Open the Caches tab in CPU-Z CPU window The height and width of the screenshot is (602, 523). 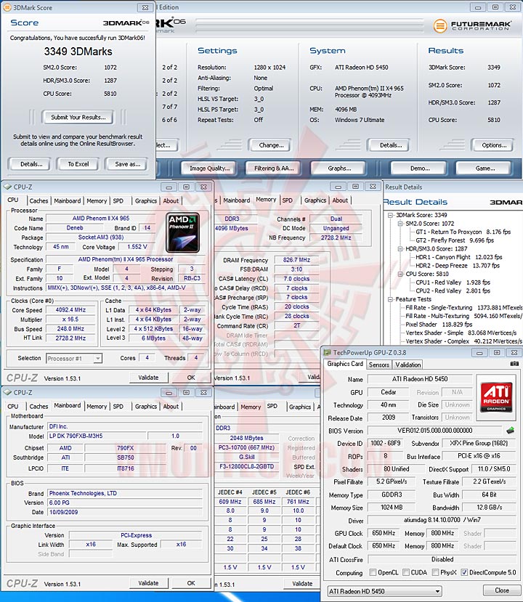(38, 201)
